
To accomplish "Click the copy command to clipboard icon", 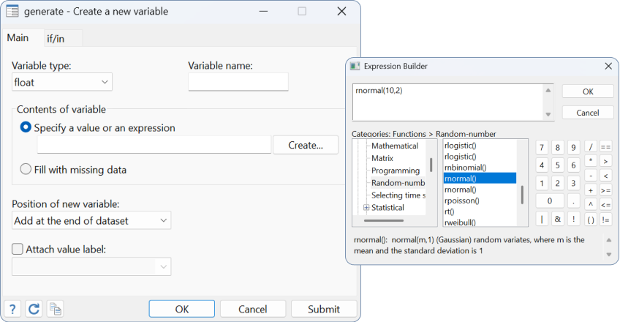I will point(56,309).
